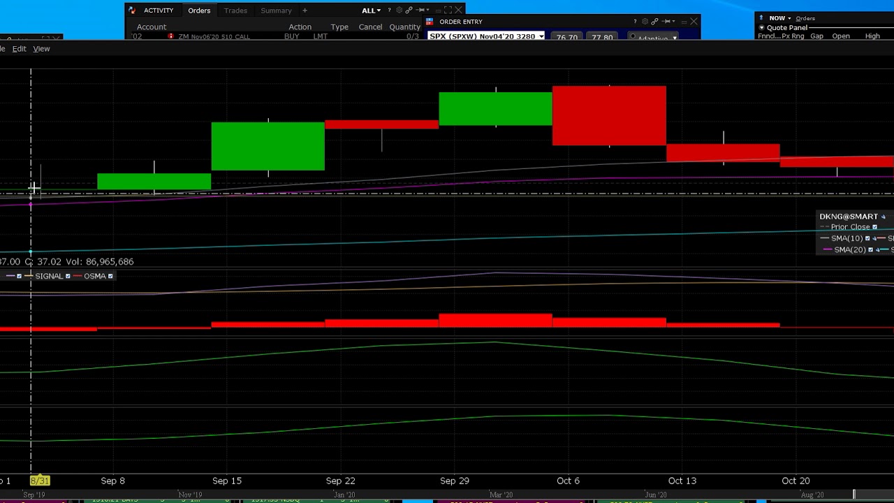Viewport: 894px width, 503px height.
Task: Open the TWS logo icon in the Activity window
Action: pyautogui.click(x=132, y=10)
